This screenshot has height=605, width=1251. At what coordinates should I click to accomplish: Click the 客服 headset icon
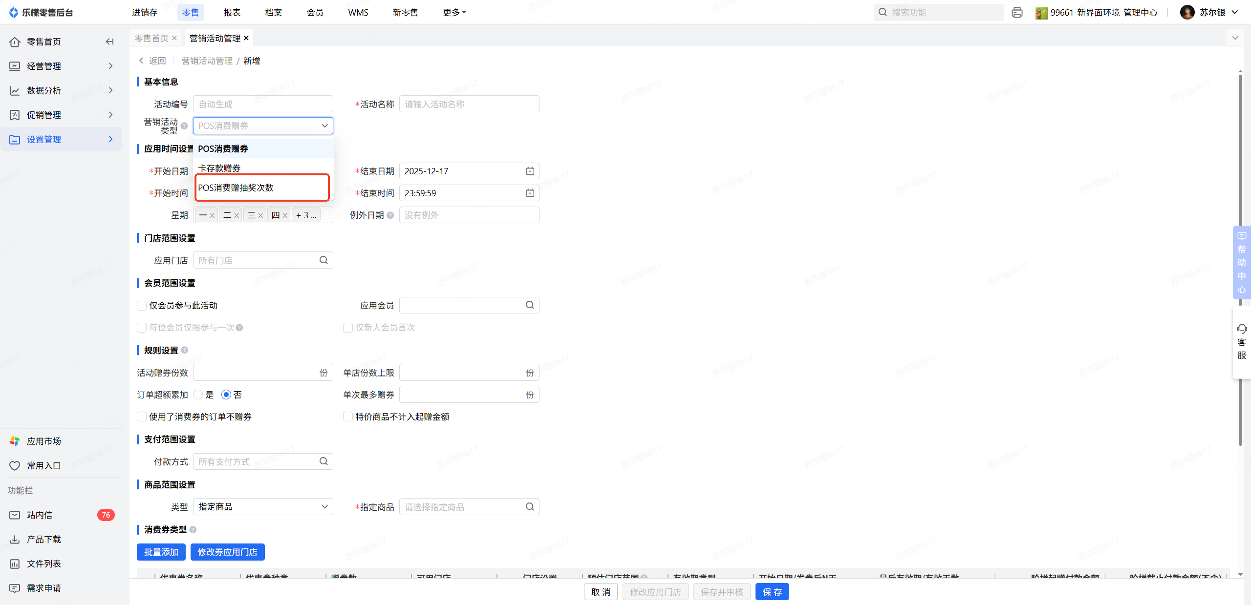tap(1241, 329)
